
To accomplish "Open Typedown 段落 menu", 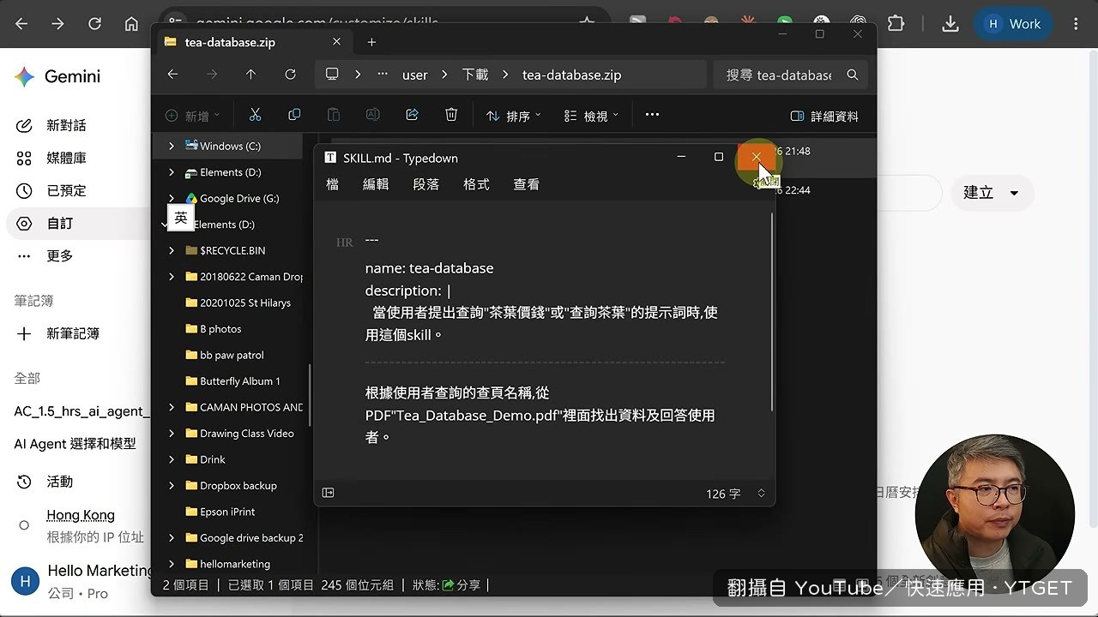I will coord(426,184).
